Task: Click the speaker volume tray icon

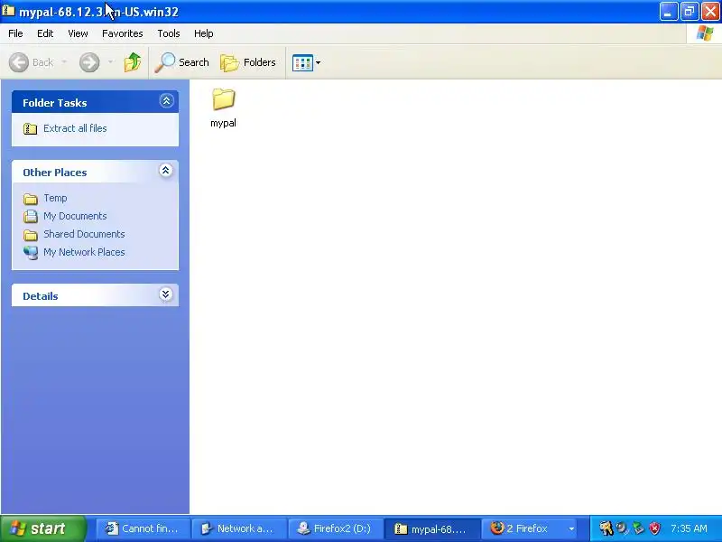Action: tap(623, 528)
